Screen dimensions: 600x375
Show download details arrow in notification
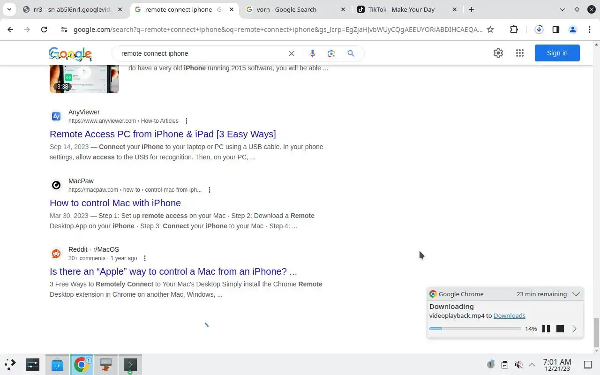(574, 329)
